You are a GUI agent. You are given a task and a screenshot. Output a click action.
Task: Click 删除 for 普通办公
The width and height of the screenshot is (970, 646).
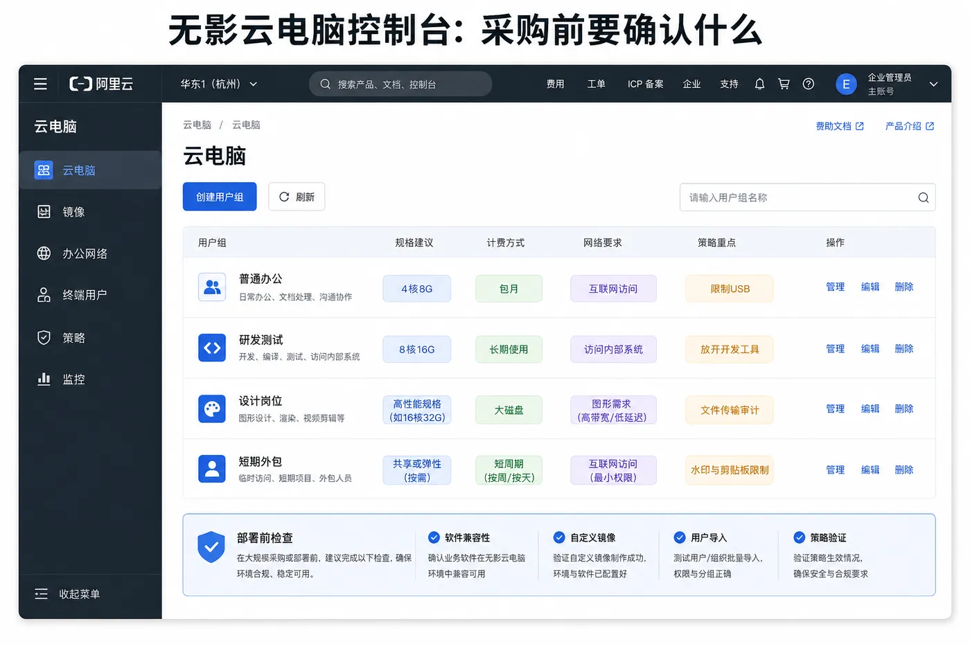pos(904,287)
